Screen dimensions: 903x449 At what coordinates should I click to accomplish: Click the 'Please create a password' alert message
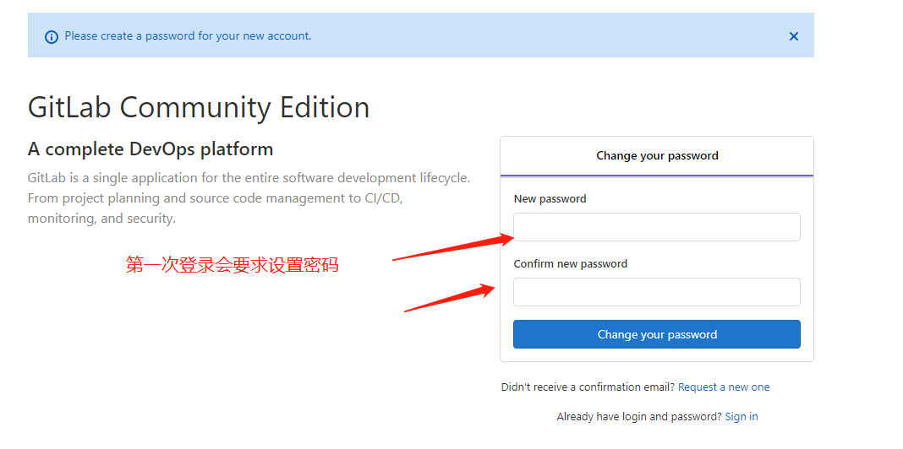pos(188,36)
